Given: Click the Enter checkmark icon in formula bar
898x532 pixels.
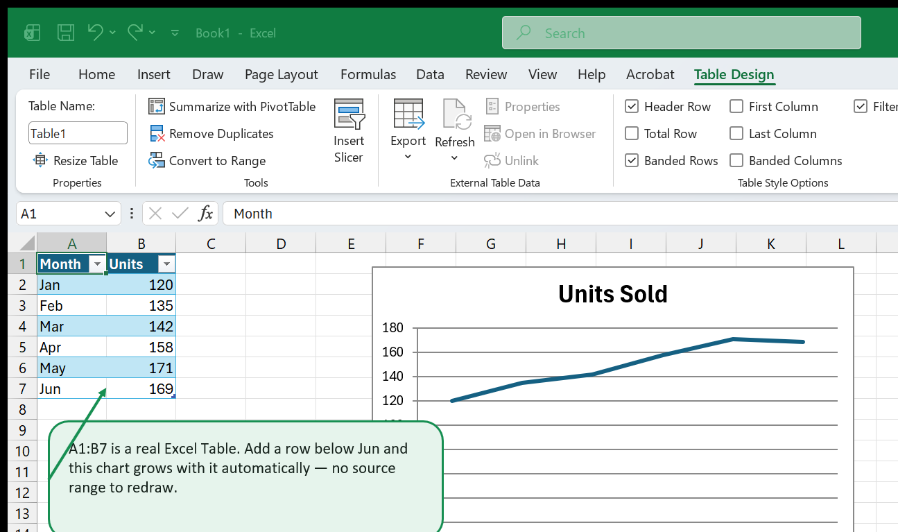Looking at the screenshot, I should [x=180, y=214].
